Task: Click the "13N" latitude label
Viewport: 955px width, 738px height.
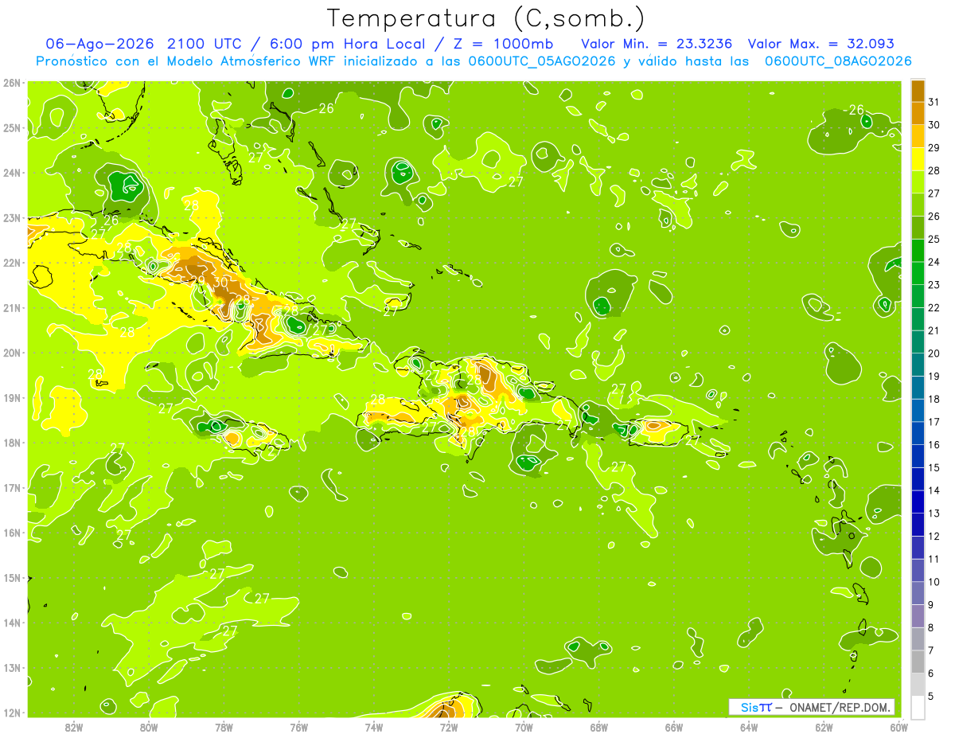Action: point(13,668)
